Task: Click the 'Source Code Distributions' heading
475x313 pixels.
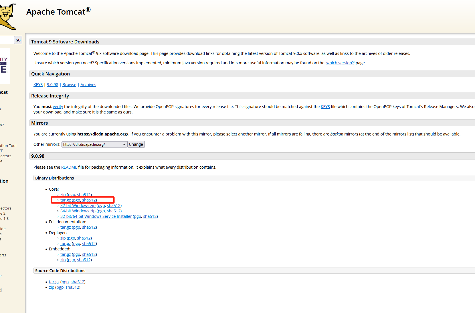Action: 60,271
